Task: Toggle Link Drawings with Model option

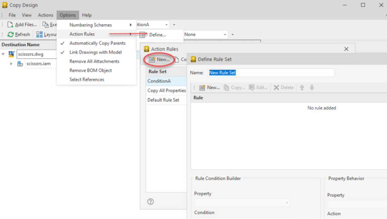Action: [x=97, y=52]
